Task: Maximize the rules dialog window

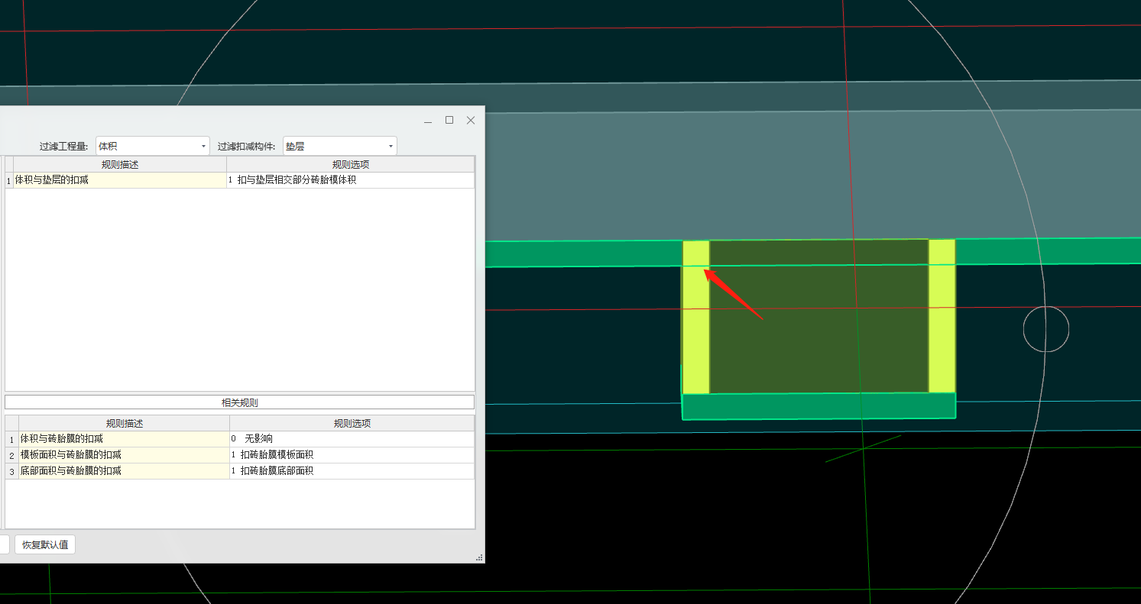Action: (449, 120)
